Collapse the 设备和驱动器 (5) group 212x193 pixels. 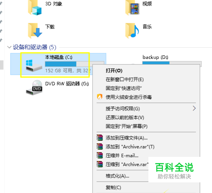pos(9,47)
